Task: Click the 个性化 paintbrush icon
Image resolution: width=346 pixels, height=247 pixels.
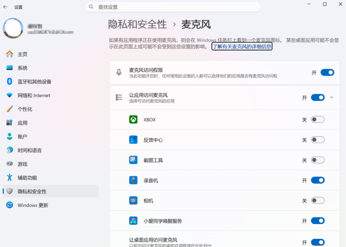Action: tap(9, 109)
